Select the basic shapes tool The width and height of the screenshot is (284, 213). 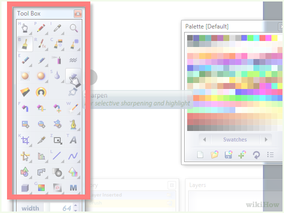[x=25, y=172]
